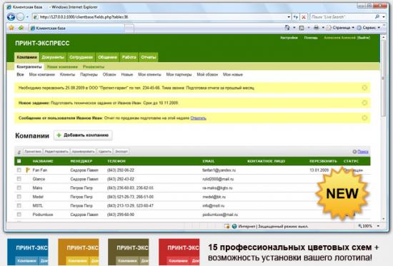393x266 pixels.
Task: Click the 100% zoom level indicator
Action: [x=365, y=226]
